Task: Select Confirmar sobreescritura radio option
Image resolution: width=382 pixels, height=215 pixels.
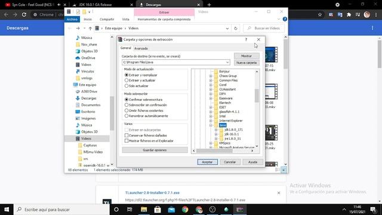Action: (x=126, y=100)
